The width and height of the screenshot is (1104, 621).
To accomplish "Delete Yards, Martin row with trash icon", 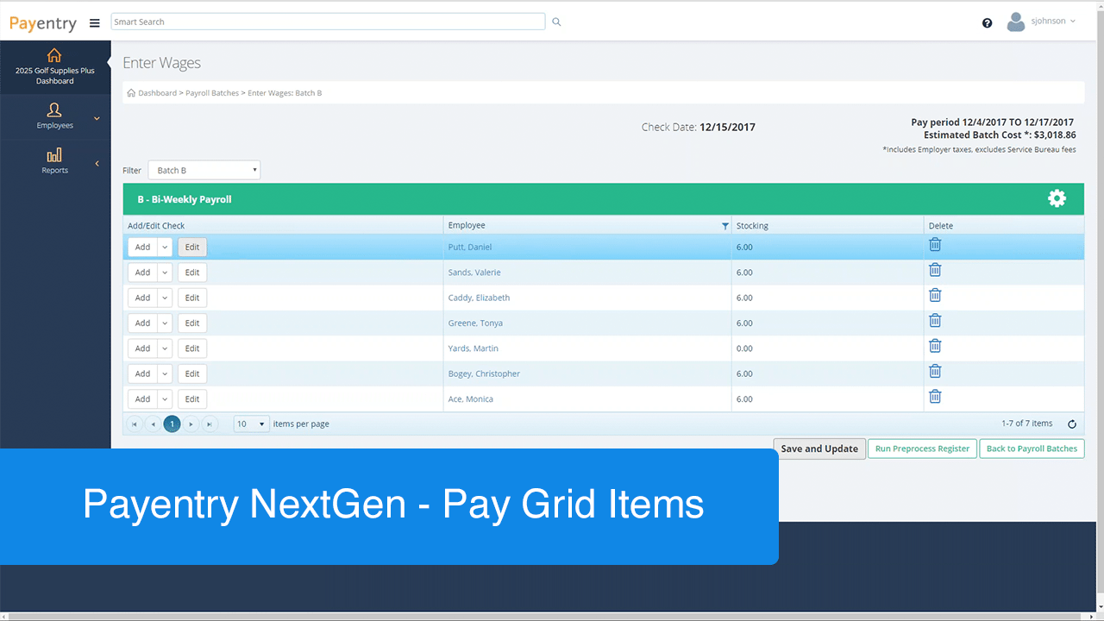I will point(935,346).
